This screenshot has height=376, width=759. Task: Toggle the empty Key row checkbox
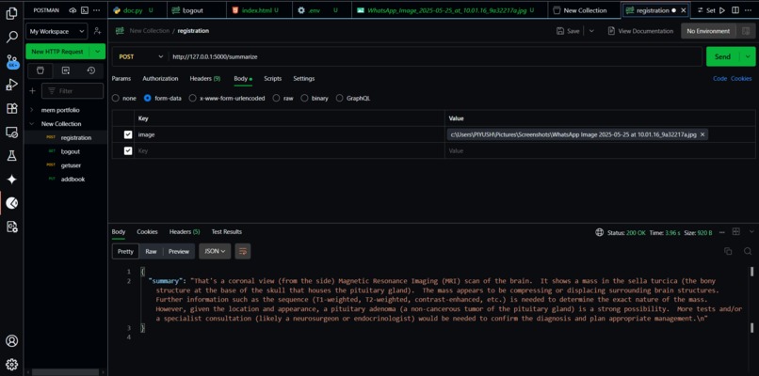pos(128,150)
